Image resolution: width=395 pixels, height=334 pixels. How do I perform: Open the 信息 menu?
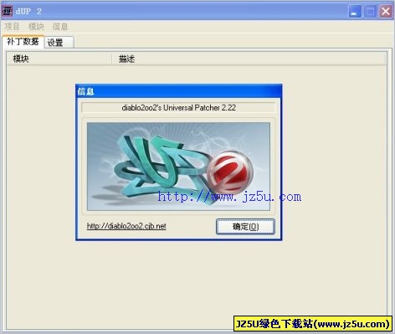pyautogui.click(x=60, y=27)
